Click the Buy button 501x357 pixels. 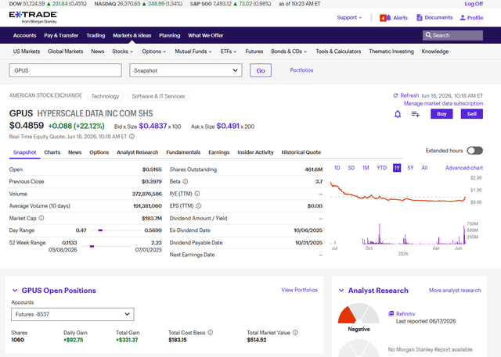(442, 114)
